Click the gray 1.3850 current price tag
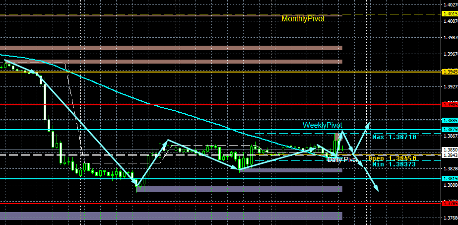The height and width of the screenshot is (225, 458). (450, 150)
